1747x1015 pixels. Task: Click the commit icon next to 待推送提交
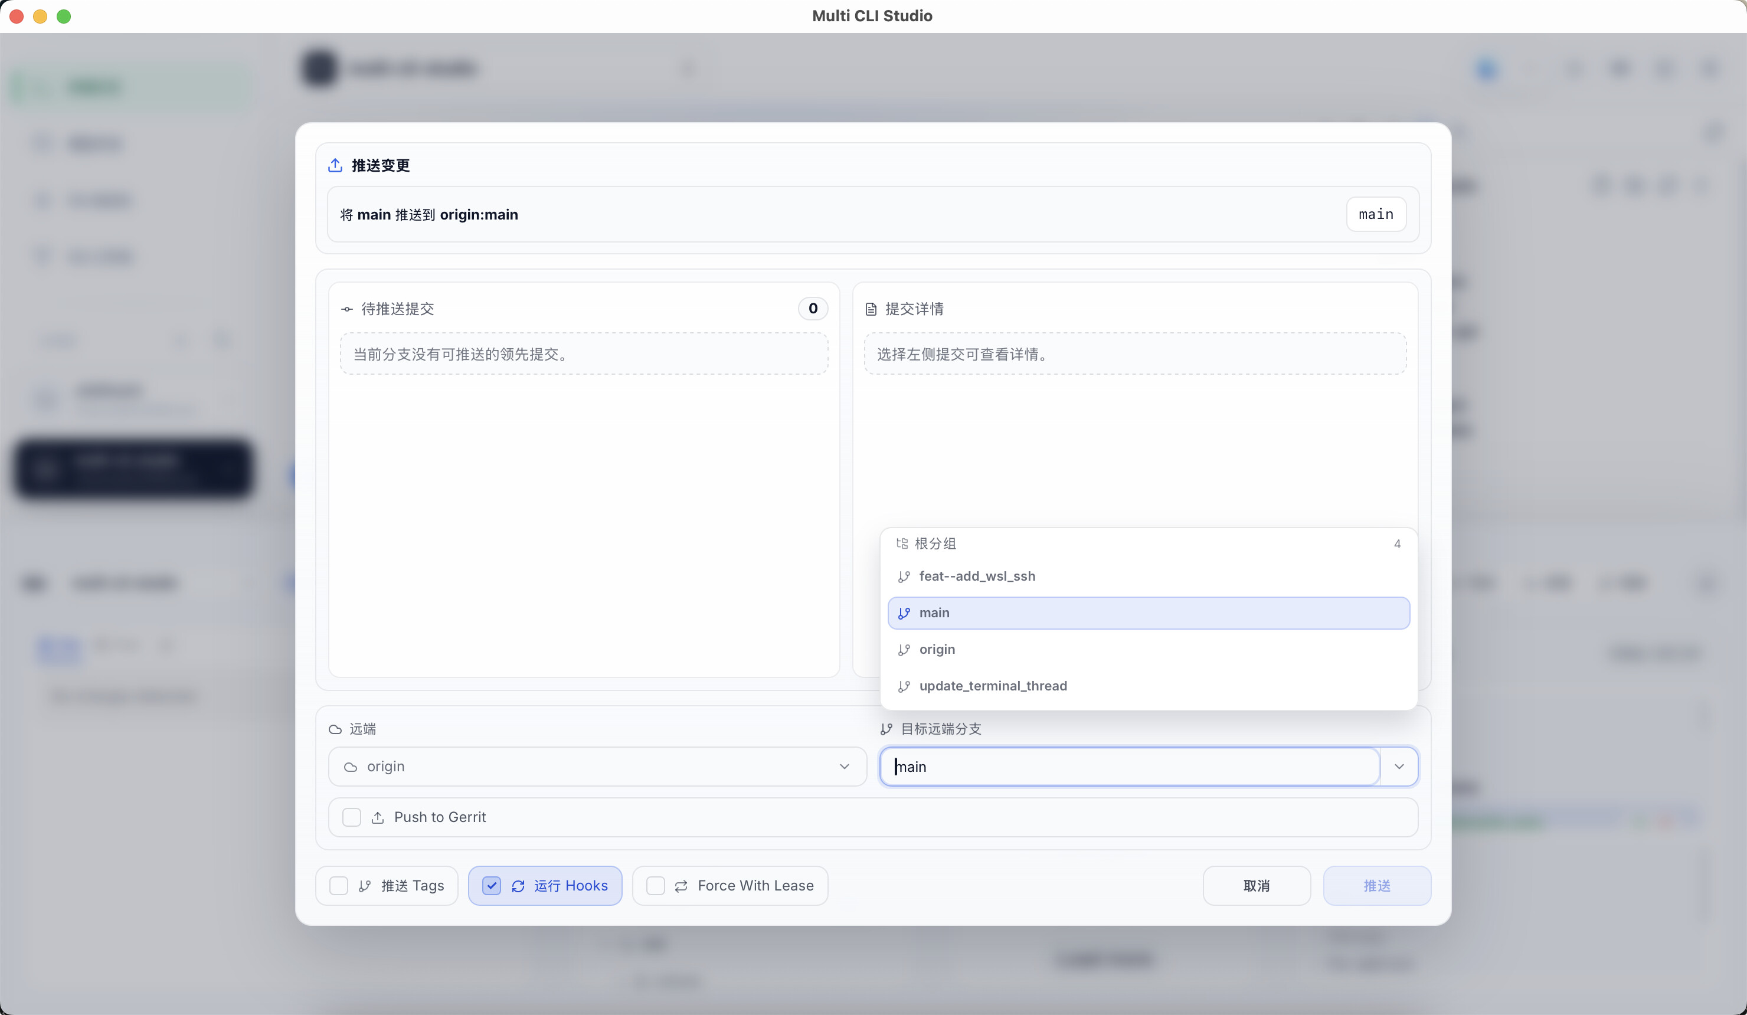tap(347, 309)
